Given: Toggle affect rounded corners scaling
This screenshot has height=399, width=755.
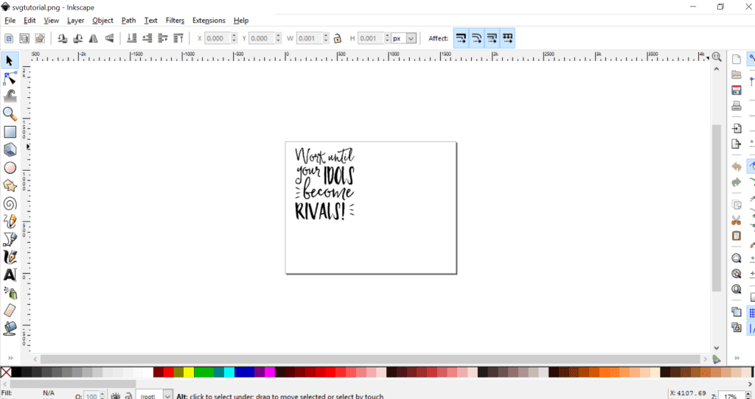Looking at the screenshot, I should pos(477,38).
